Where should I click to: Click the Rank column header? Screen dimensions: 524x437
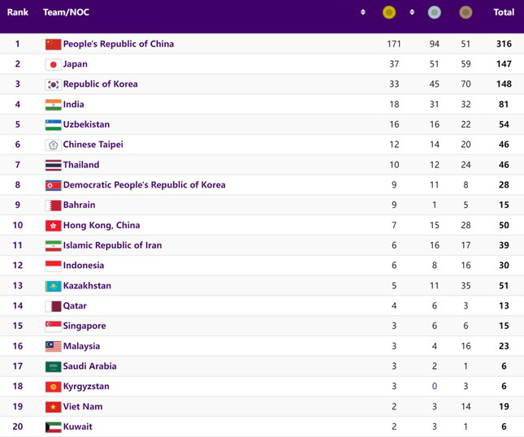pyautogui.click(x=18, y=12)
